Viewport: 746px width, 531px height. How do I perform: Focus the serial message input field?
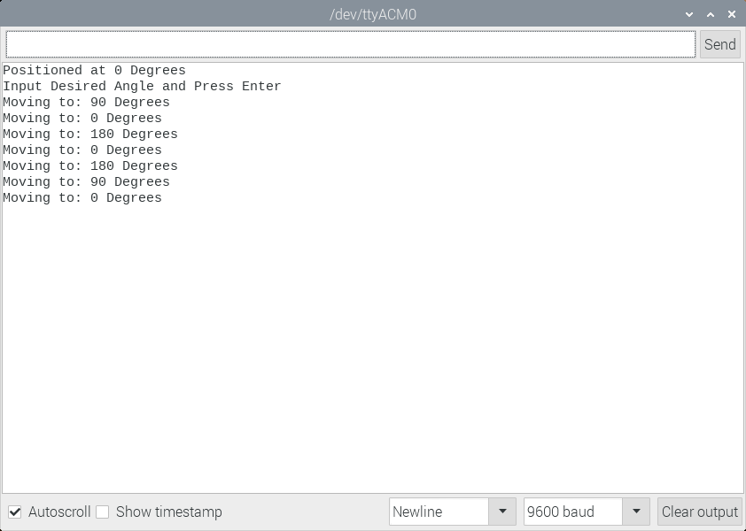pos(351,44)
